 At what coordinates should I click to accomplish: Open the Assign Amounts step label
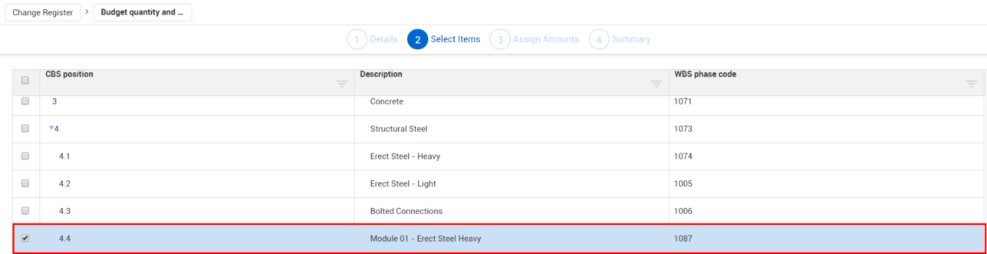[546, 39]
